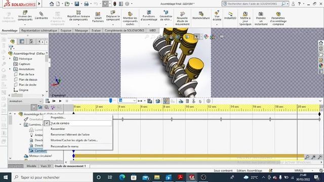Expand the Annotations tree node
The width and height of the screenshot is (324, 182).
(x=10, y=69)
